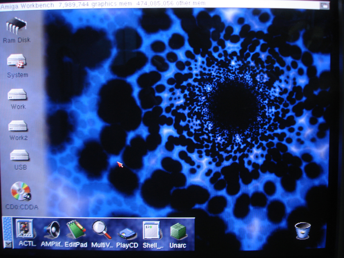
Task: Launch ACTL from the dock
Action: [26, 229]
